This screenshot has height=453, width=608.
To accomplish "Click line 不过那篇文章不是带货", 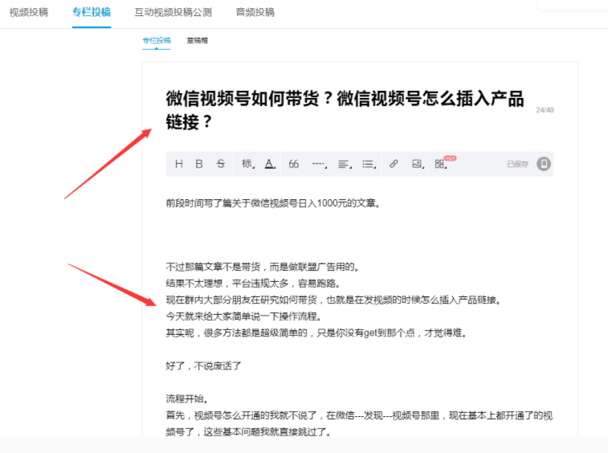I will coord(263,267).
